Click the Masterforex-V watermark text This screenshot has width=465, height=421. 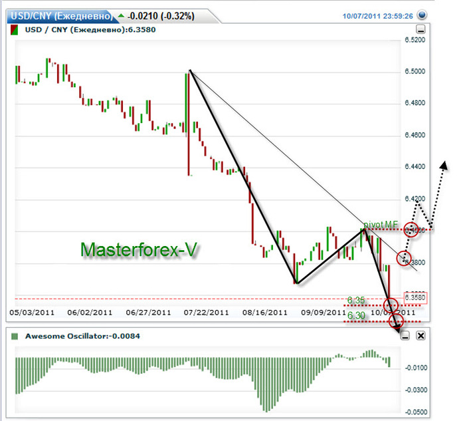tap(138, 250)
